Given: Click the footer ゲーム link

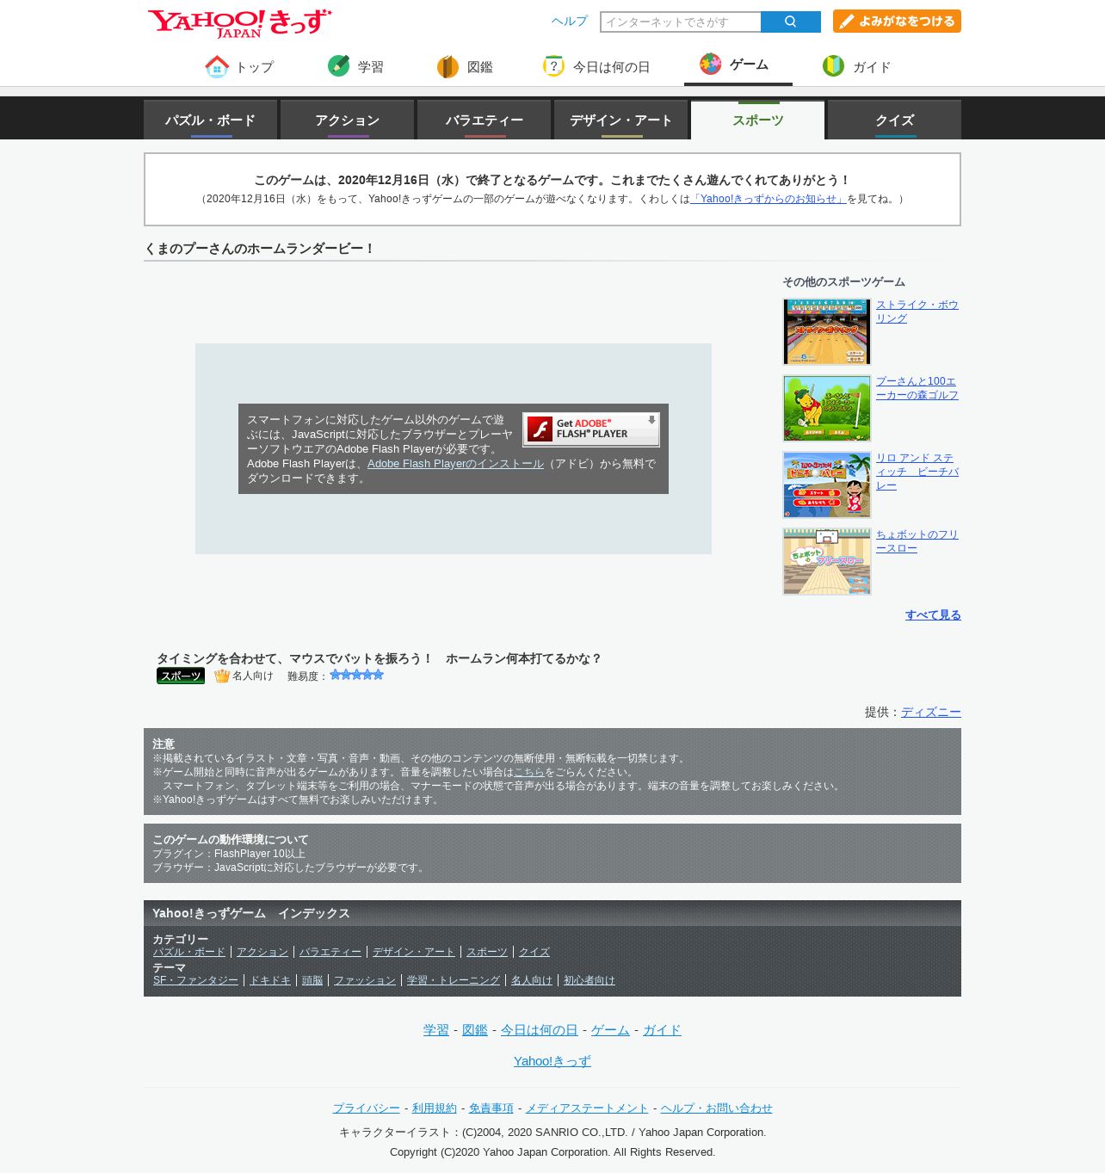Looking at the screenshot, I should [x=611, y=1029].
